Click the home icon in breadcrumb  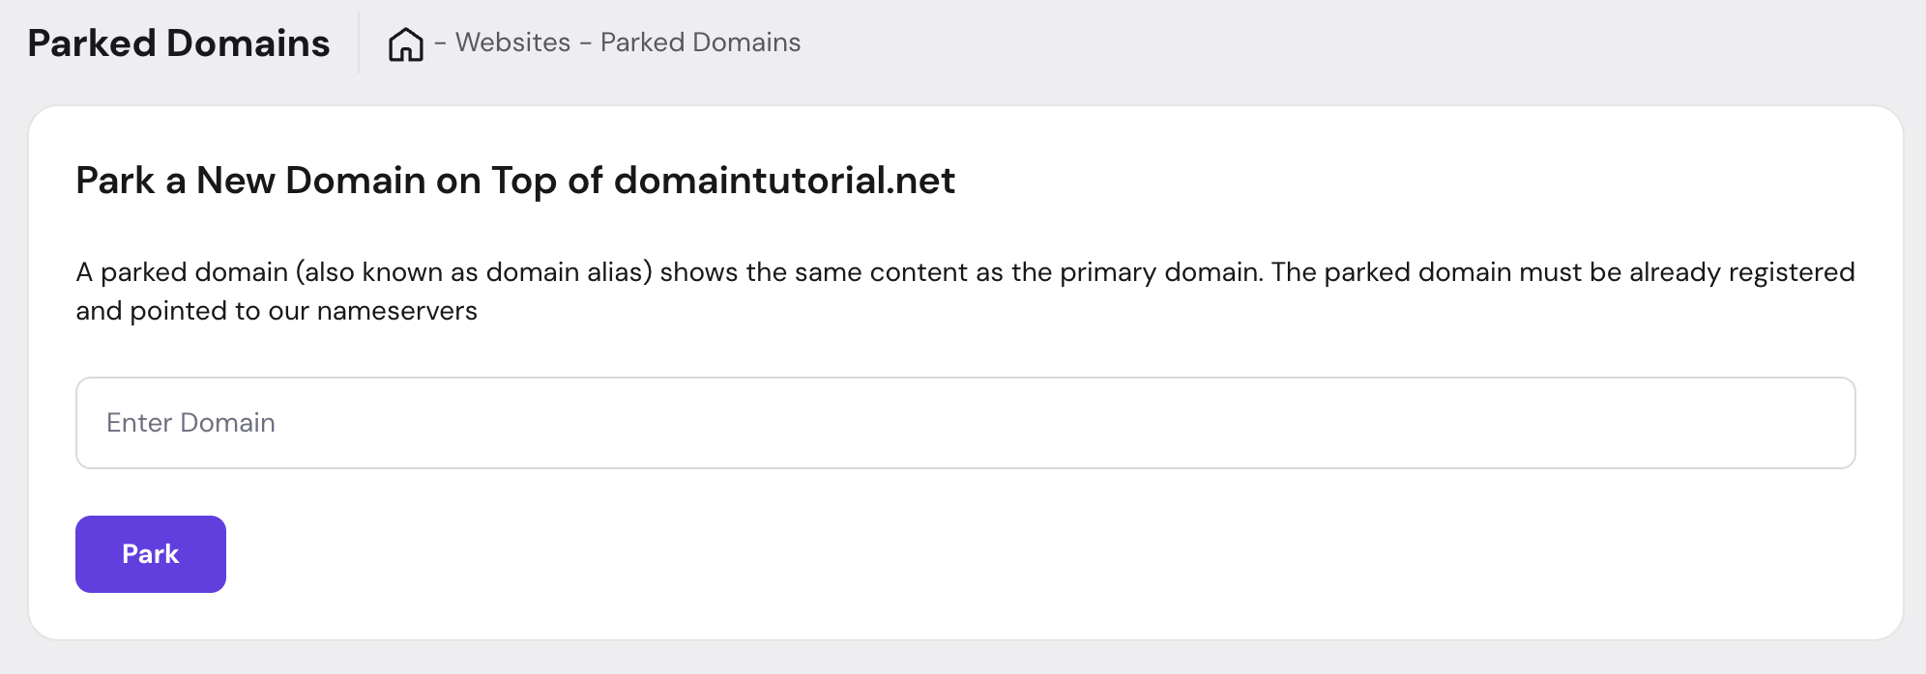[x=405, y=43]
